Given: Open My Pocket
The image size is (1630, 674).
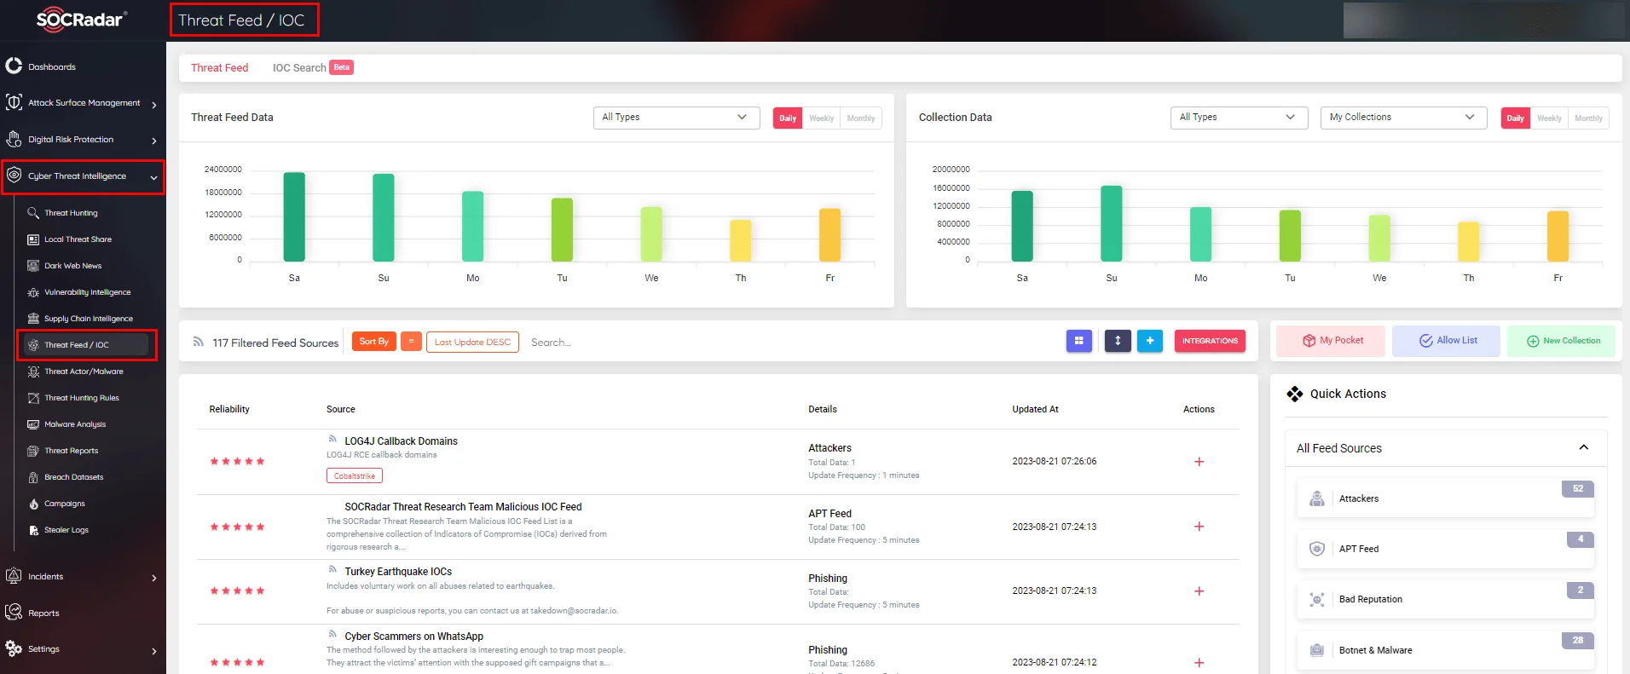Looking at the screenshot, I should tap(1332, 341).
